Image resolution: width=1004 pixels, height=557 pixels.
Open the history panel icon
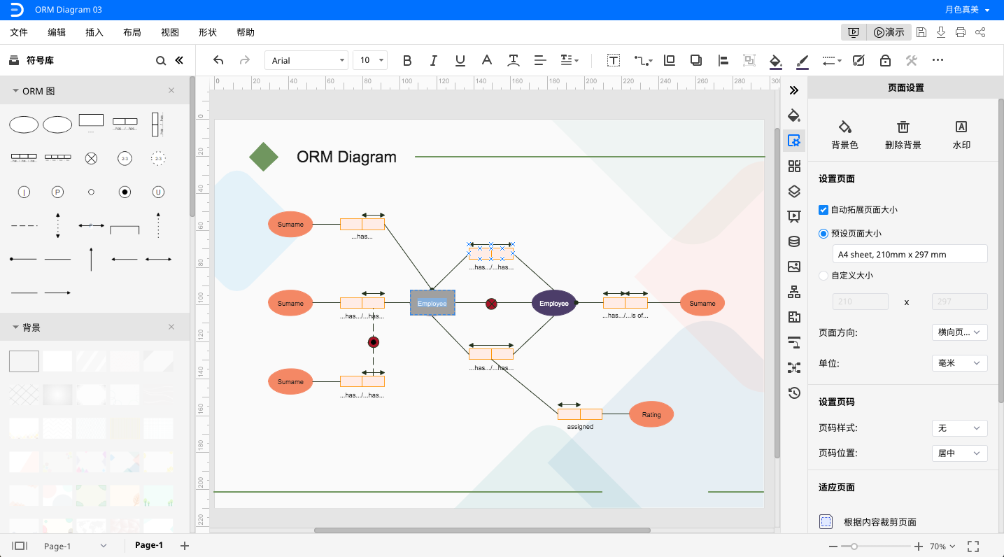(793, 393)
